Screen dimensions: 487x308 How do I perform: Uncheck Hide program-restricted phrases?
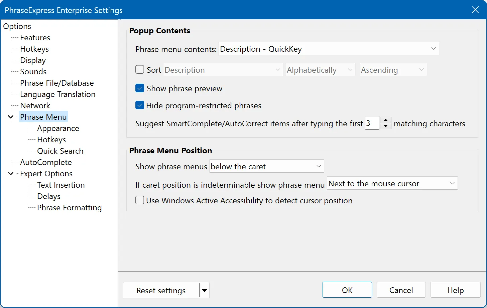coord(139,105)
